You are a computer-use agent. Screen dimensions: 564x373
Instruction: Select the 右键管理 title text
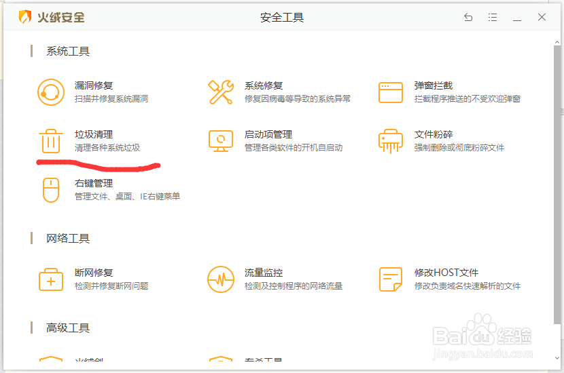pyautogui.click(x=94, y=183)
